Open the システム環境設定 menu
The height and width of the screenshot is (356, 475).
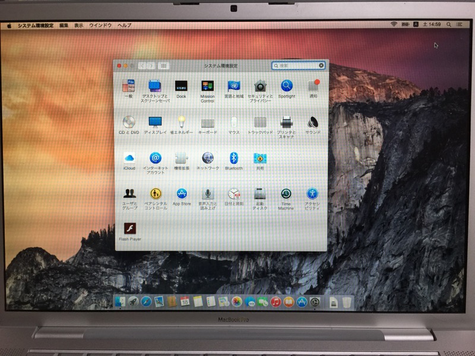pos(36,26)
